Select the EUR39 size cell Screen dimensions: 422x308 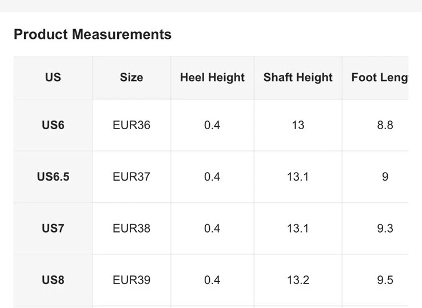coord(132,280)
